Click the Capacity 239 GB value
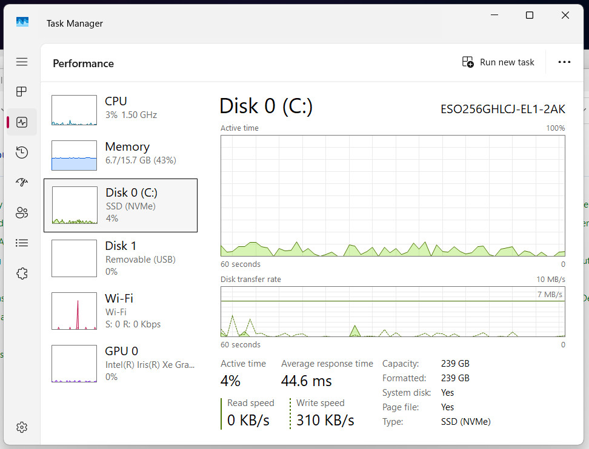This screenshot has width=589, height=449. 455,364
